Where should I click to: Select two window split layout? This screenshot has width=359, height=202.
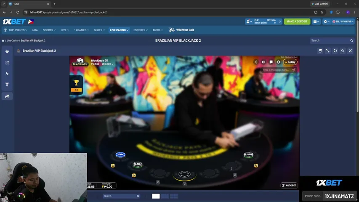pos(165,196)
